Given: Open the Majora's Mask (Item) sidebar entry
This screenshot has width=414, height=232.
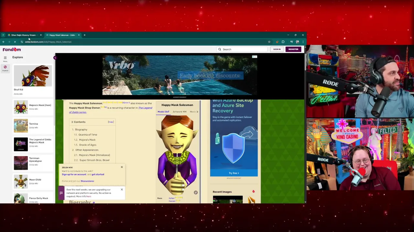Looking at the screenshot, I should [33, 107].
